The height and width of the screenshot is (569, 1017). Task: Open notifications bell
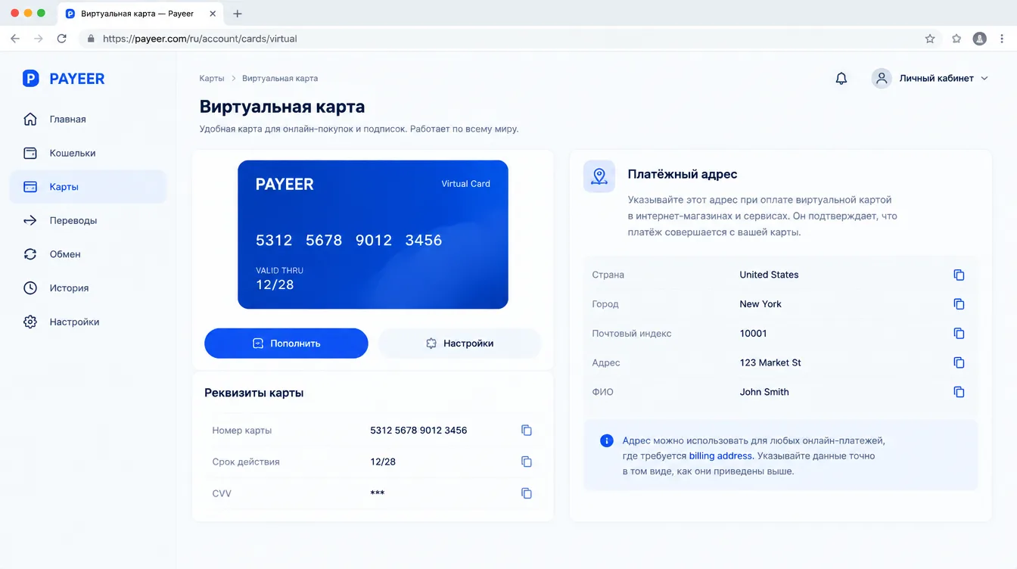point(841,79)
